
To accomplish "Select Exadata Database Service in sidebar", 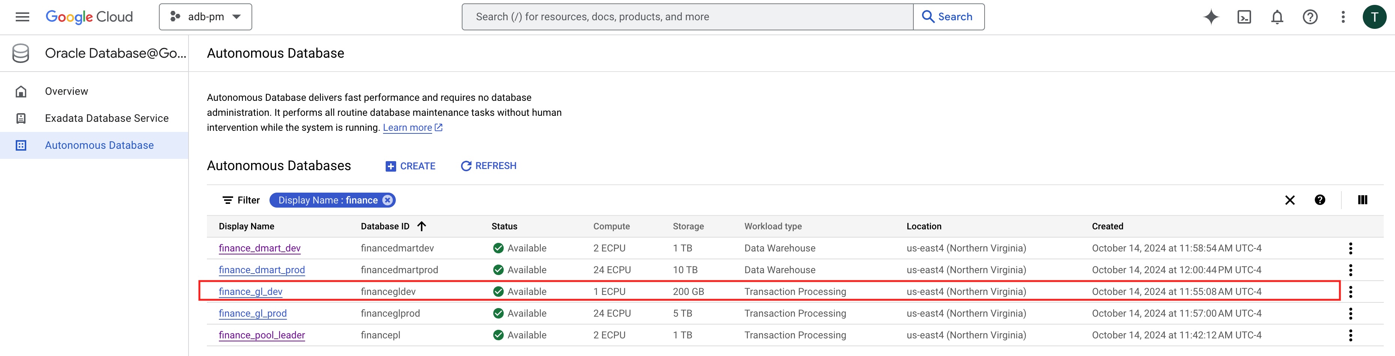I will (x=107, y=118).
